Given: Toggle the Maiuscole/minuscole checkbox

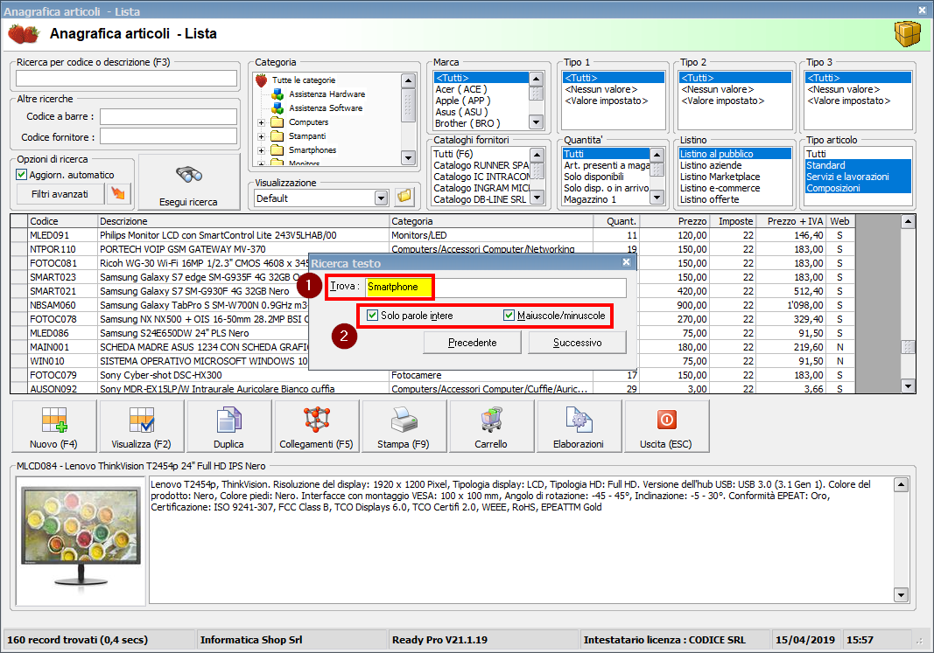Looking at the screenshot, I should [x=509, y=316].
